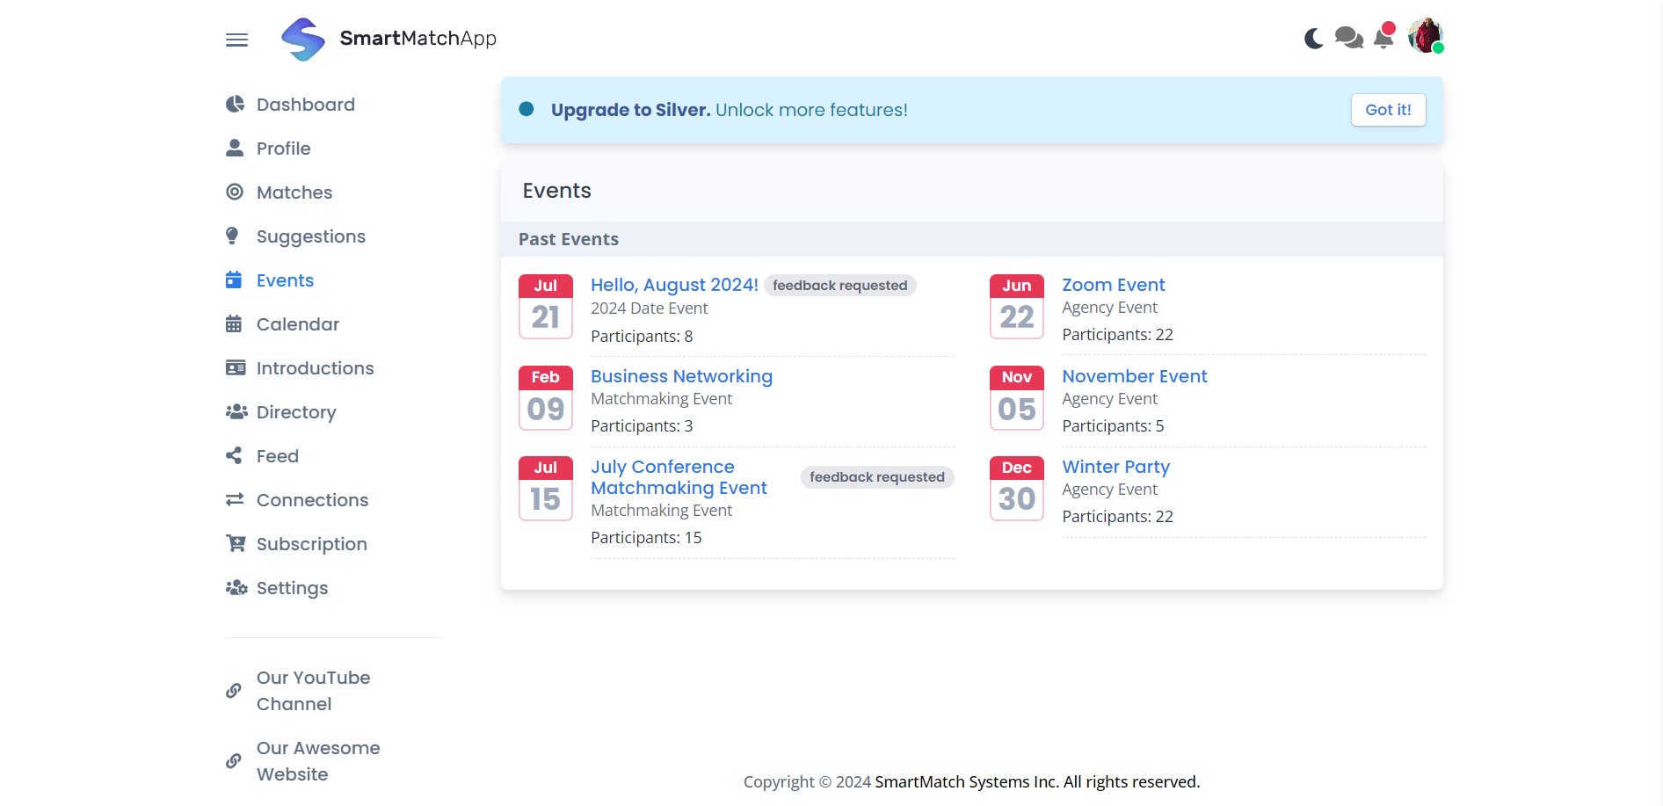Click the Feed share icon

click(232, 455)
